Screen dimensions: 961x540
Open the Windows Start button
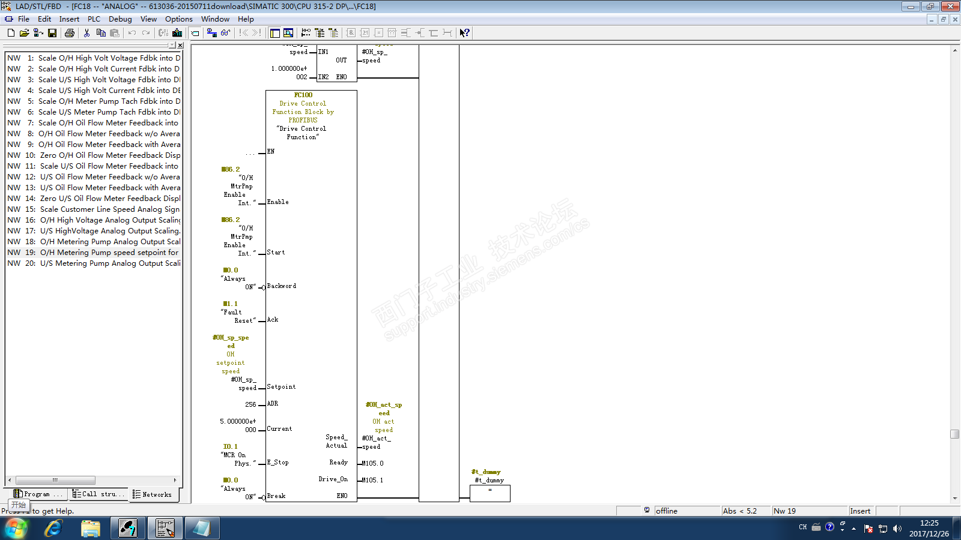coord(16,529)
